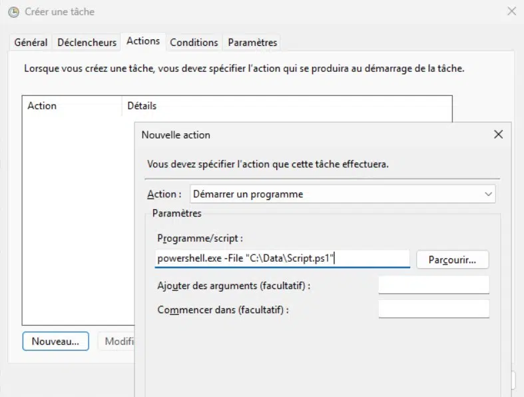The image size is (524, 397).
Task: Open the Action dropdown set to Démarrer un programme
Action: 342,194
